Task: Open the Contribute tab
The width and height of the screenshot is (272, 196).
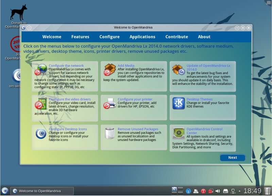Action: [x=176, y=37]
